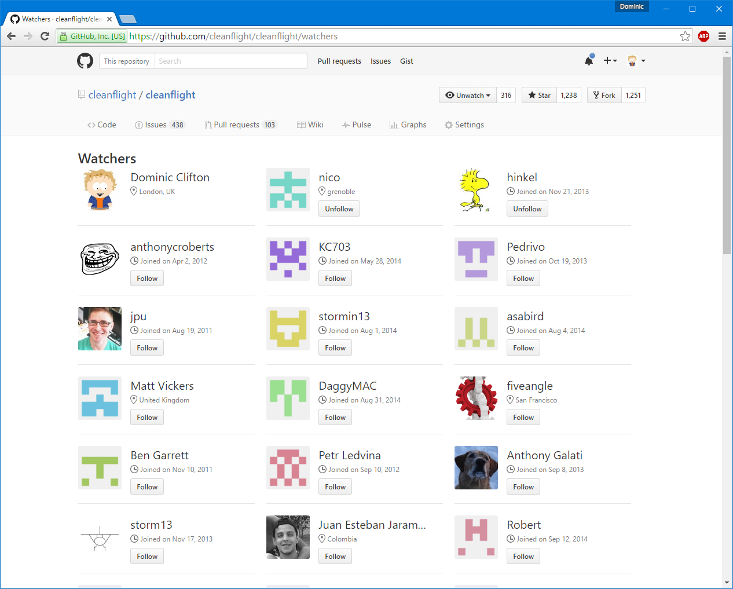This screenshot has height=589, width=733.
Task: Open the Dominic Clifton profile name
Action: (170, 177)
